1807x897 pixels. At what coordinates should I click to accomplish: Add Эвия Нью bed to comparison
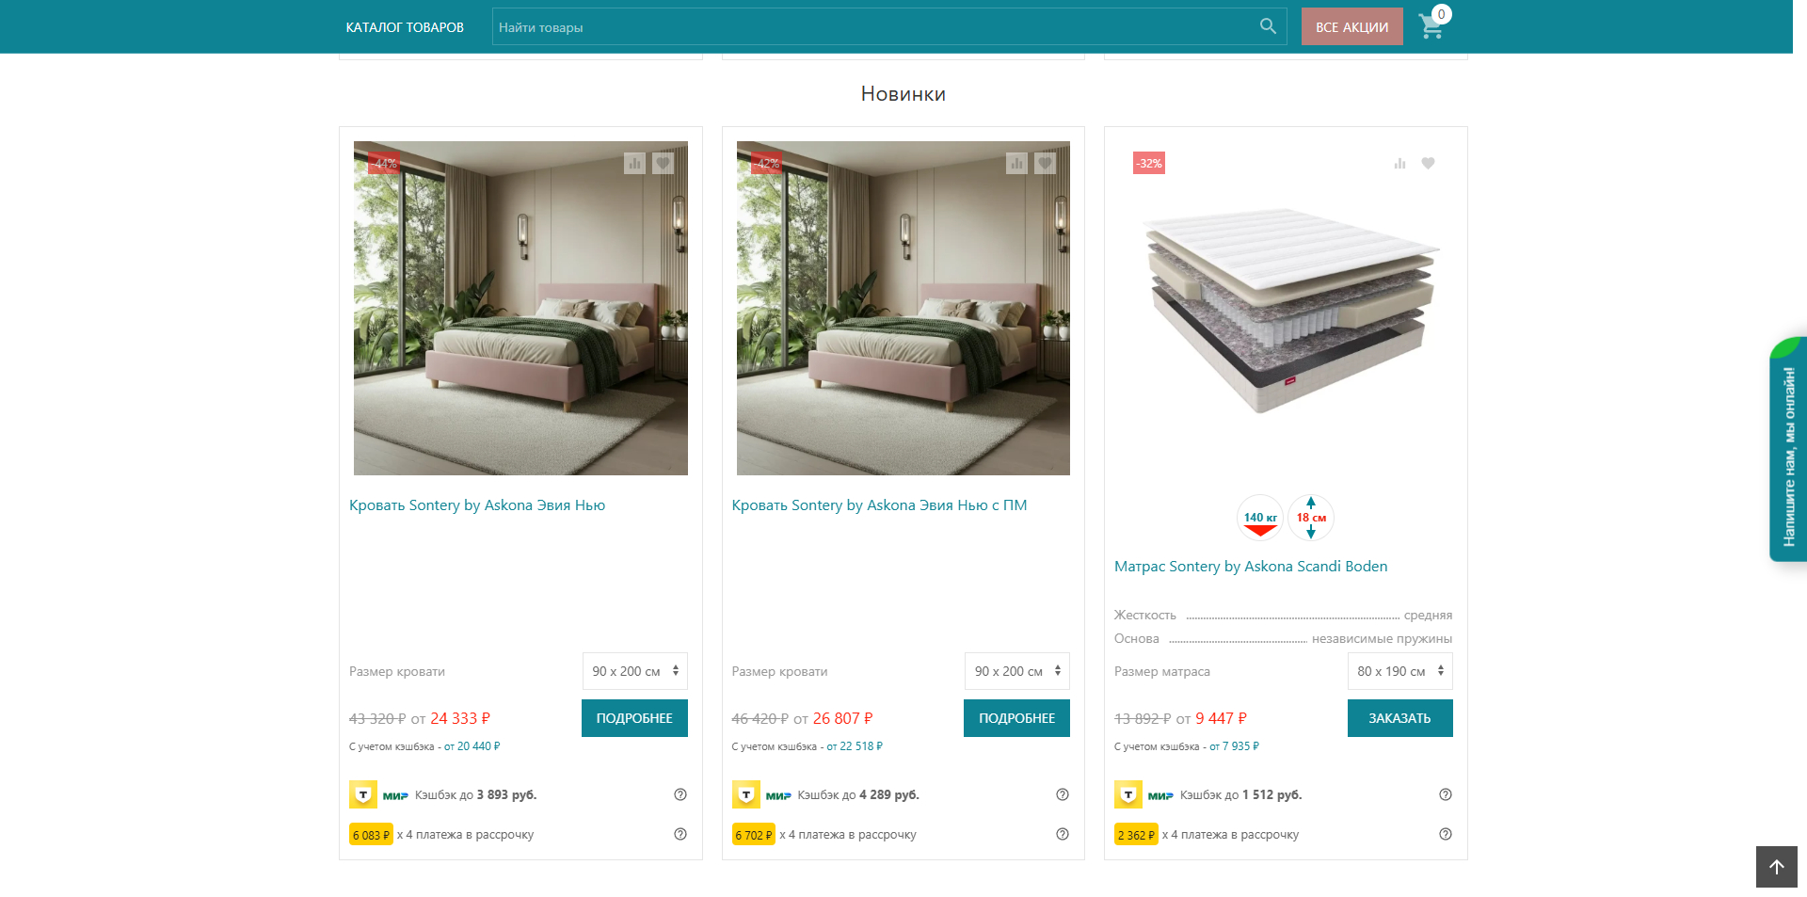635,164
